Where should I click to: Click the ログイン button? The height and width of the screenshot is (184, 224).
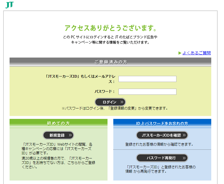tap(110, 102)
